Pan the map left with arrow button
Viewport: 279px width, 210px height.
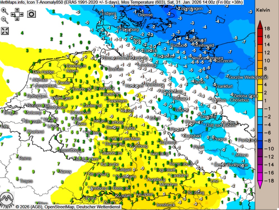(x=13, y=14)
